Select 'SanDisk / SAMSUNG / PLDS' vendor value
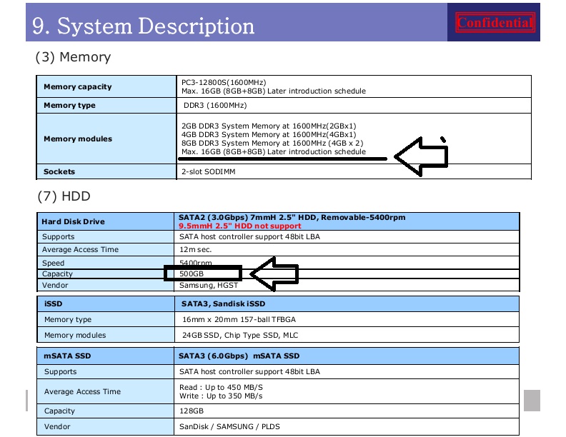 point(229,426)
